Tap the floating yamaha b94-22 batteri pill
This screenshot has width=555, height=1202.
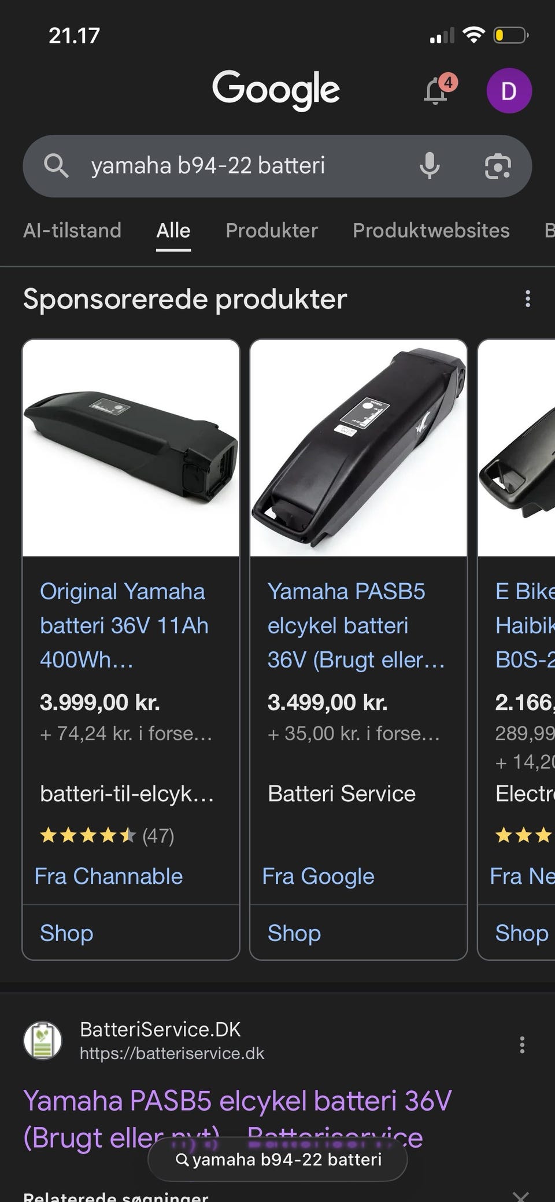(x=277, y=1159)
